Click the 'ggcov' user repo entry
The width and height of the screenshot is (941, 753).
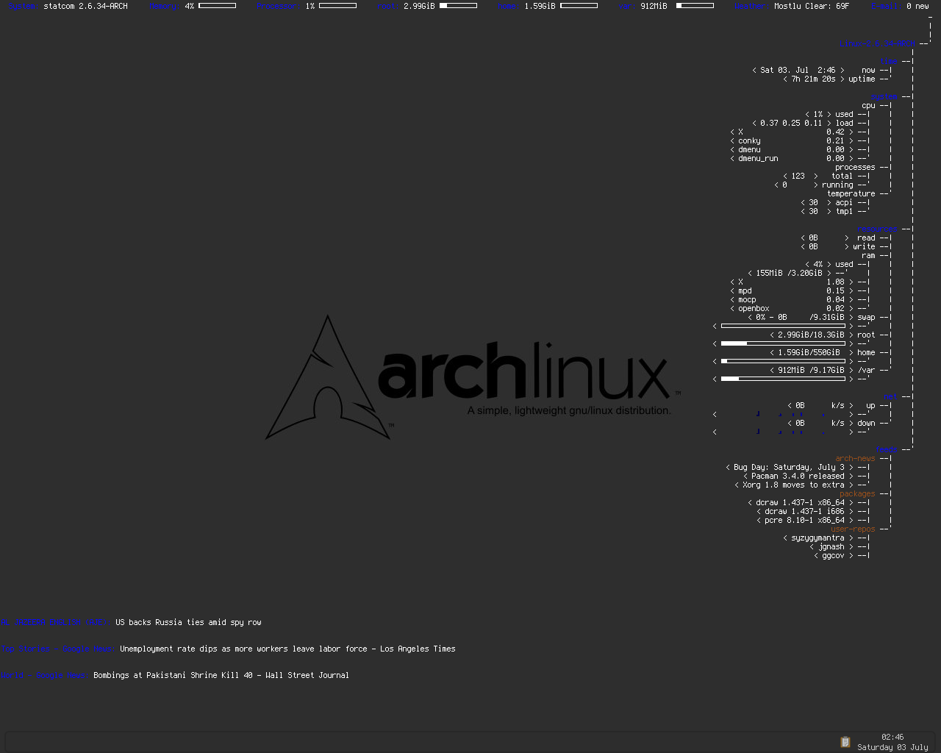click(x=833, y=556)
